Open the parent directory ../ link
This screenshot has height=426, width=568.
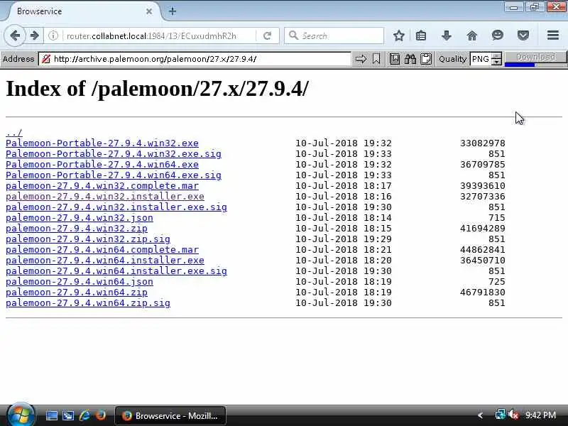[x=13, y=133]
